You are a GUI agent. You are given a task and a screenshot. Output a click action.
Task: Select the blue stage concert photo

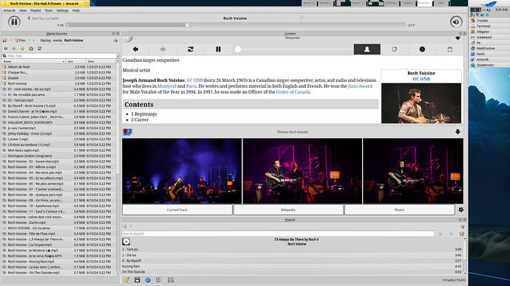[x=182, y=171]
